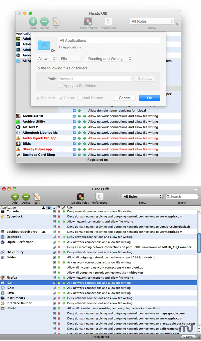Select Finder rule for port 548 afpovertcp

[x=111, y=257]
